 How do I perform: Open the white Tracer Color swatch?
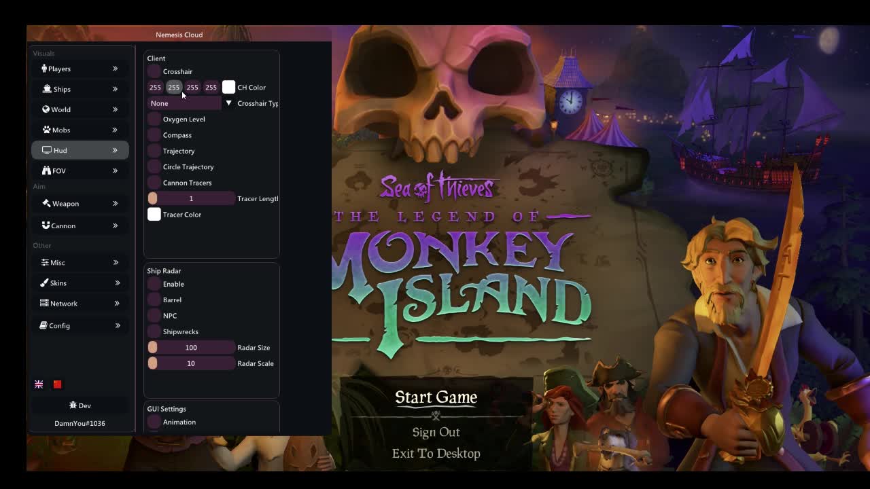point(154,215)
